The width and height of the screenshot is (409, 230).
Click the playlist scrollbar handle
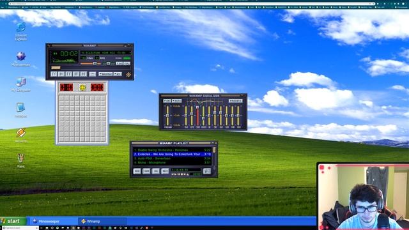pos(214,149)
